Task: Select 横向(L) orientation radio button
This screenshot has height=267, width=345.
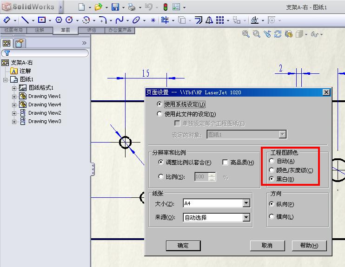Action: (272, 217)
